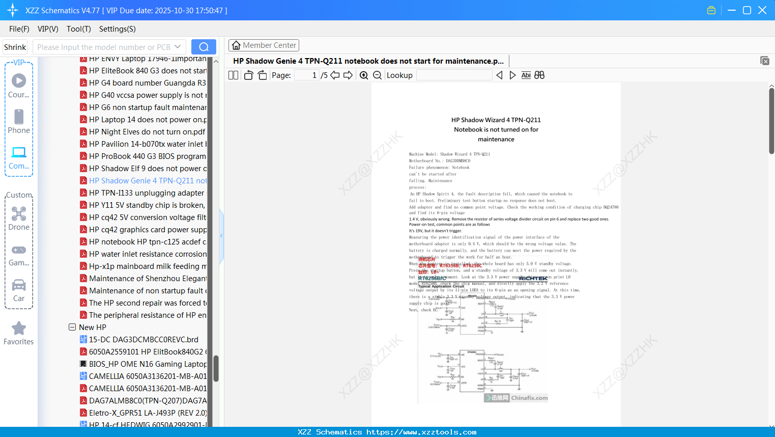Screen dimensions: 775x437
Task: Open www.xzztools.com link in status bar
Action: (x=421, y=432)
